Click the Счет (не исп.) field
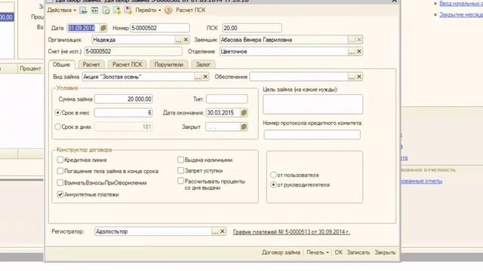483x271 pixels. pos(134,51)
